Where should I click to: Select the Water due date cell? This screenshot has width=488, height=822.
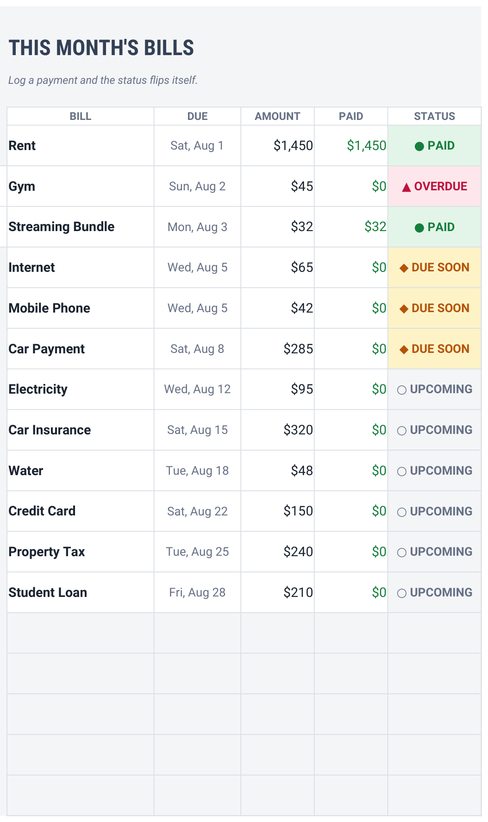(197, 471)
